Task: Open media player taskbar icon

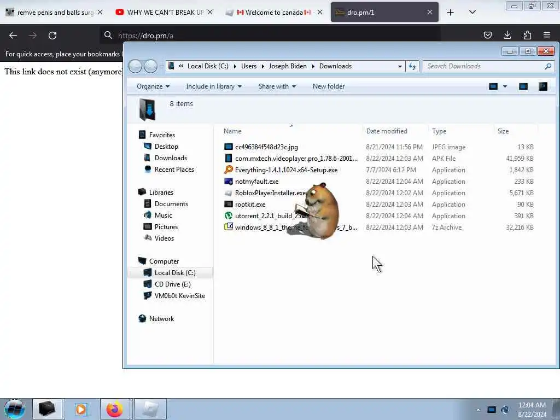Action: tap(81, 409)
